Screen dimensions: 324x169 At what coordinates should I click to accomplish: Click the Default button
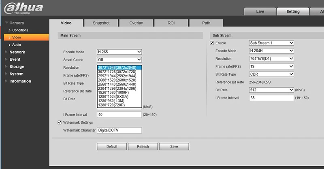pos(112,146)
